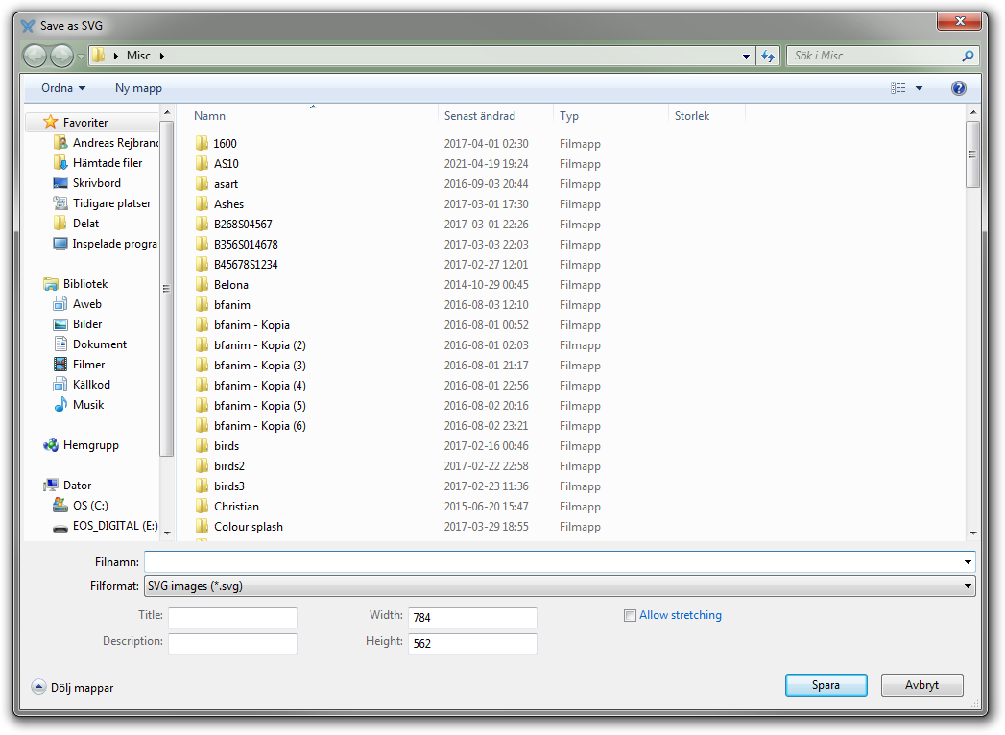Screen dimensions: 1005x735
Task: Open the Ordna menu
Action: pos(63,88)
